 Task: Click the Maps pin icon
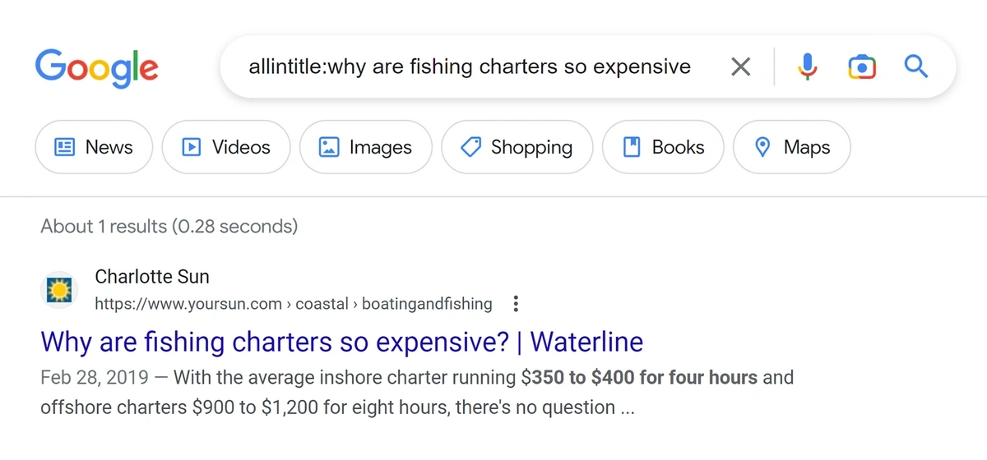tap(762, 147)
